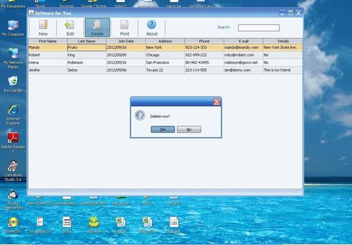Close the Delete row dialog
Screen dimensions: 352x245
(217, 102)
